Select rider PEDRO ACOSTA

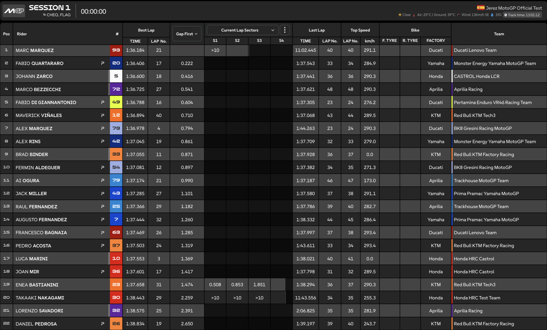coord(33,246)
